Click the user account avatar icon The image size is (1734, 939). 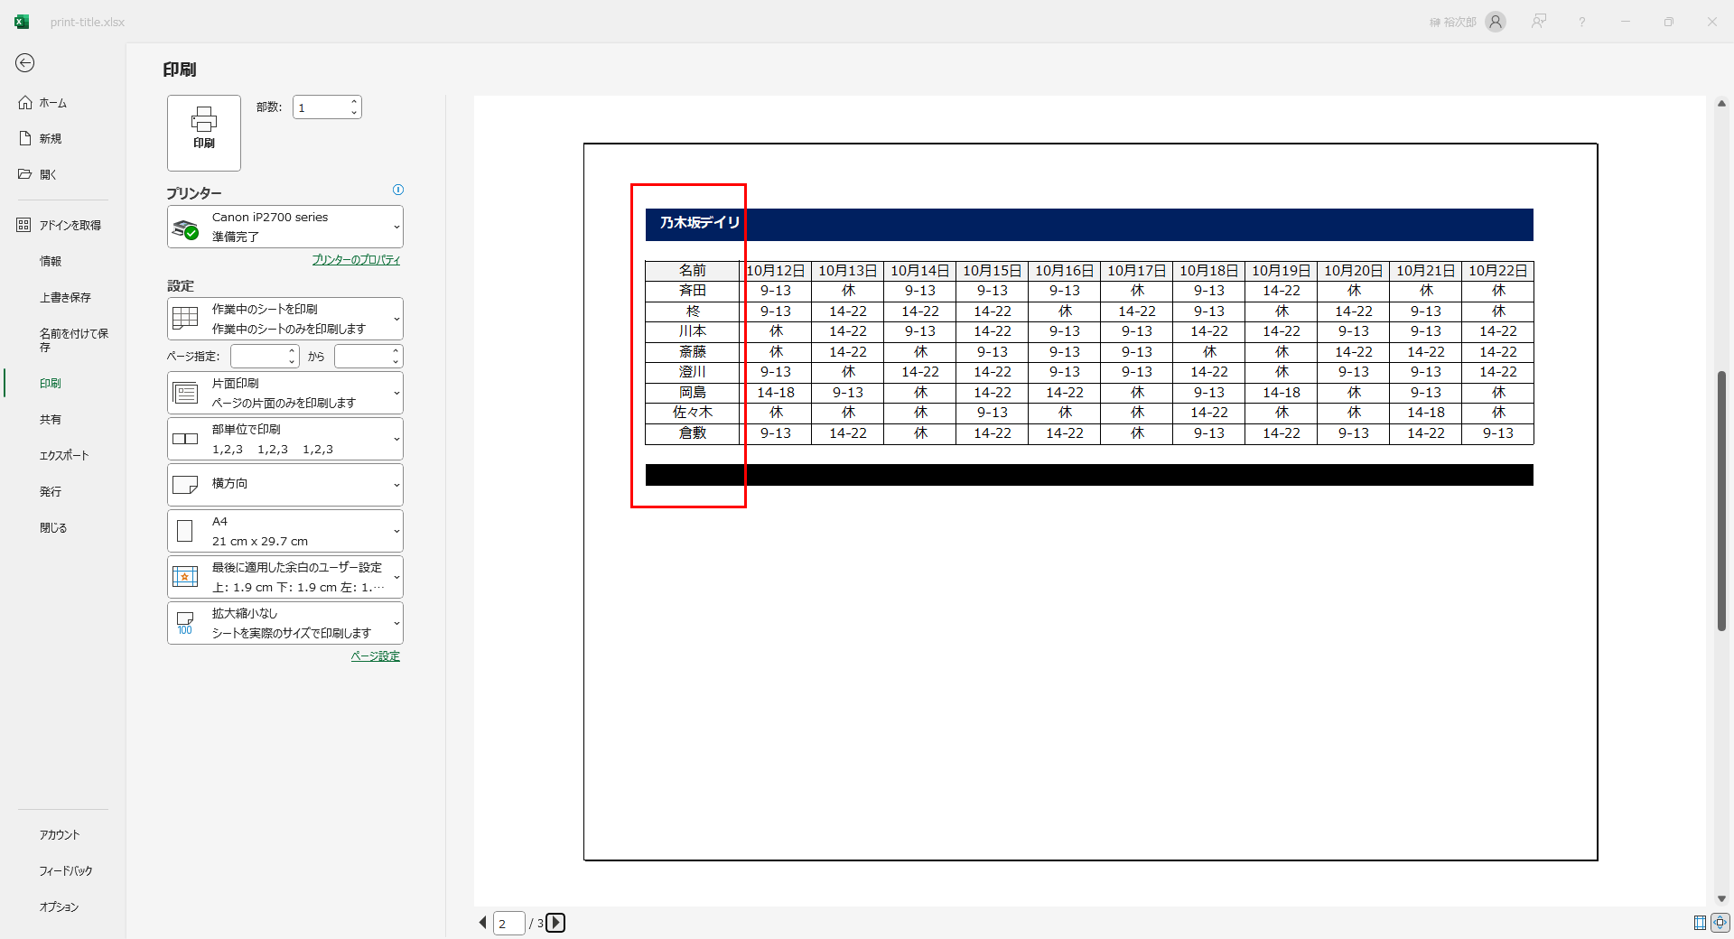coord(1496,22)
